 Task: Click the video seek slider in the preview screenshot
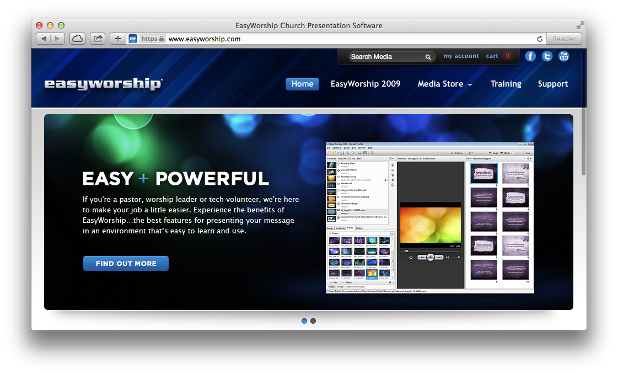(x=431, y=251)
